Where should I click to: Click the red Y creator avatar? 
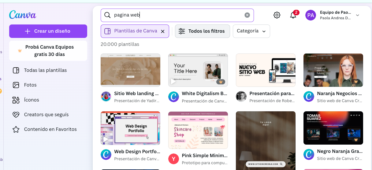click(173, 159)
